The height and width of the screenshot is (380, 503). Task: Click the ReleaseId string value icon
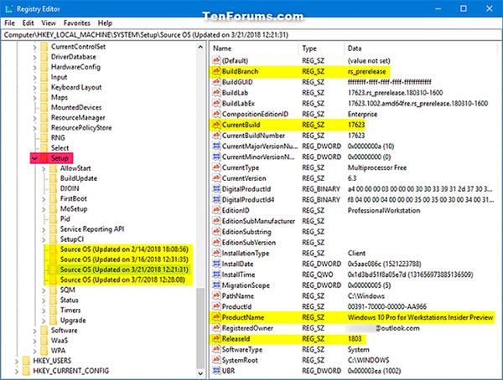point(216,339)
